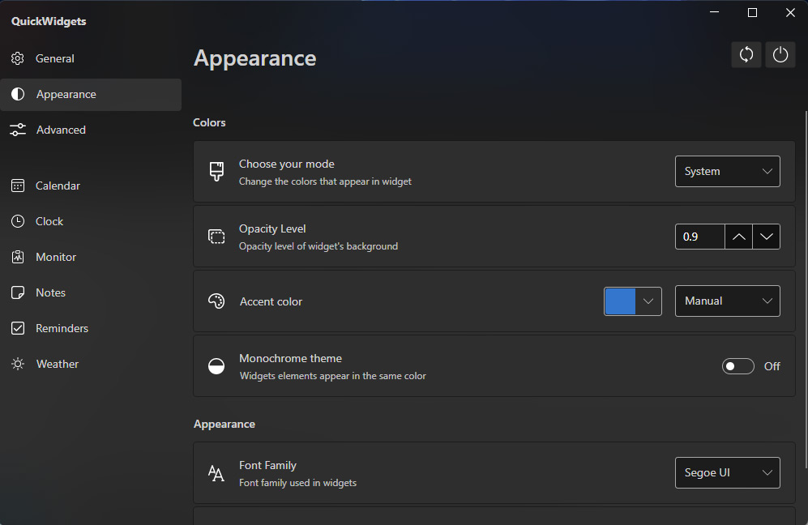Image resolution: width=808 pixels, height=525 pixels.
Task: Decrease Opacity Level with down arrow
Action: pyautogui.click(x=766, y=237)
